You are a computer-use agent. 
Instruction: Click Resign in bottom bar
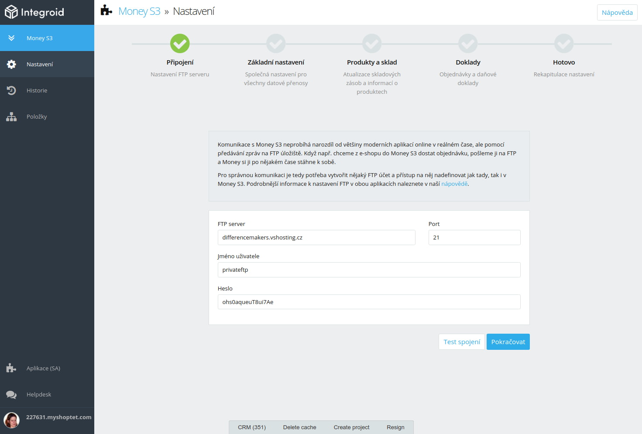[x=395, y=427]
